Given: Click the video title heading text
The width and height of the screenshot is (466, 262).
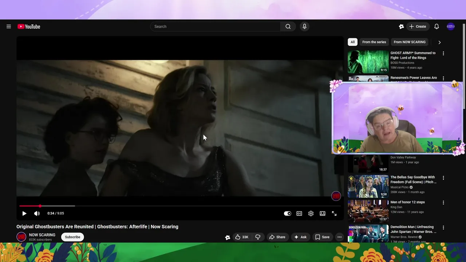Looking at the screenshot, I should click(x=97, y=227).
